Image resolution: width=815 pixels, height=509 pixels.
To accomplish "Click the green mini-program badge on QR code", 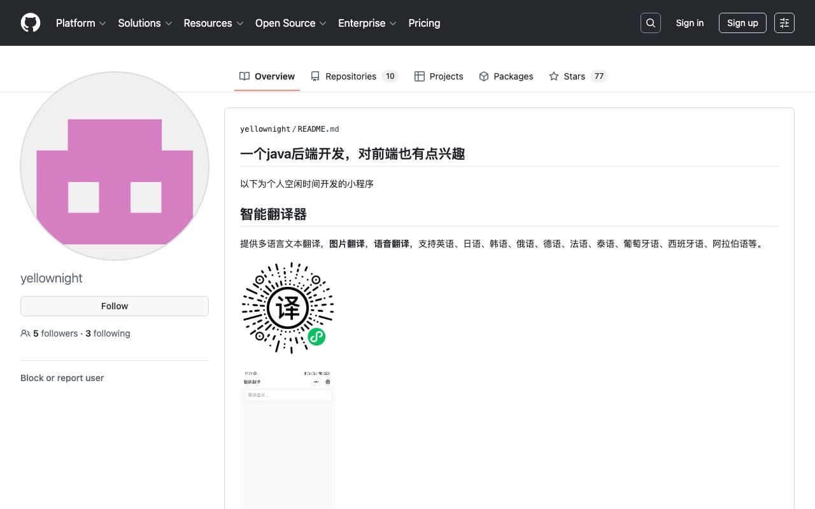I will [x=316, y=337].
